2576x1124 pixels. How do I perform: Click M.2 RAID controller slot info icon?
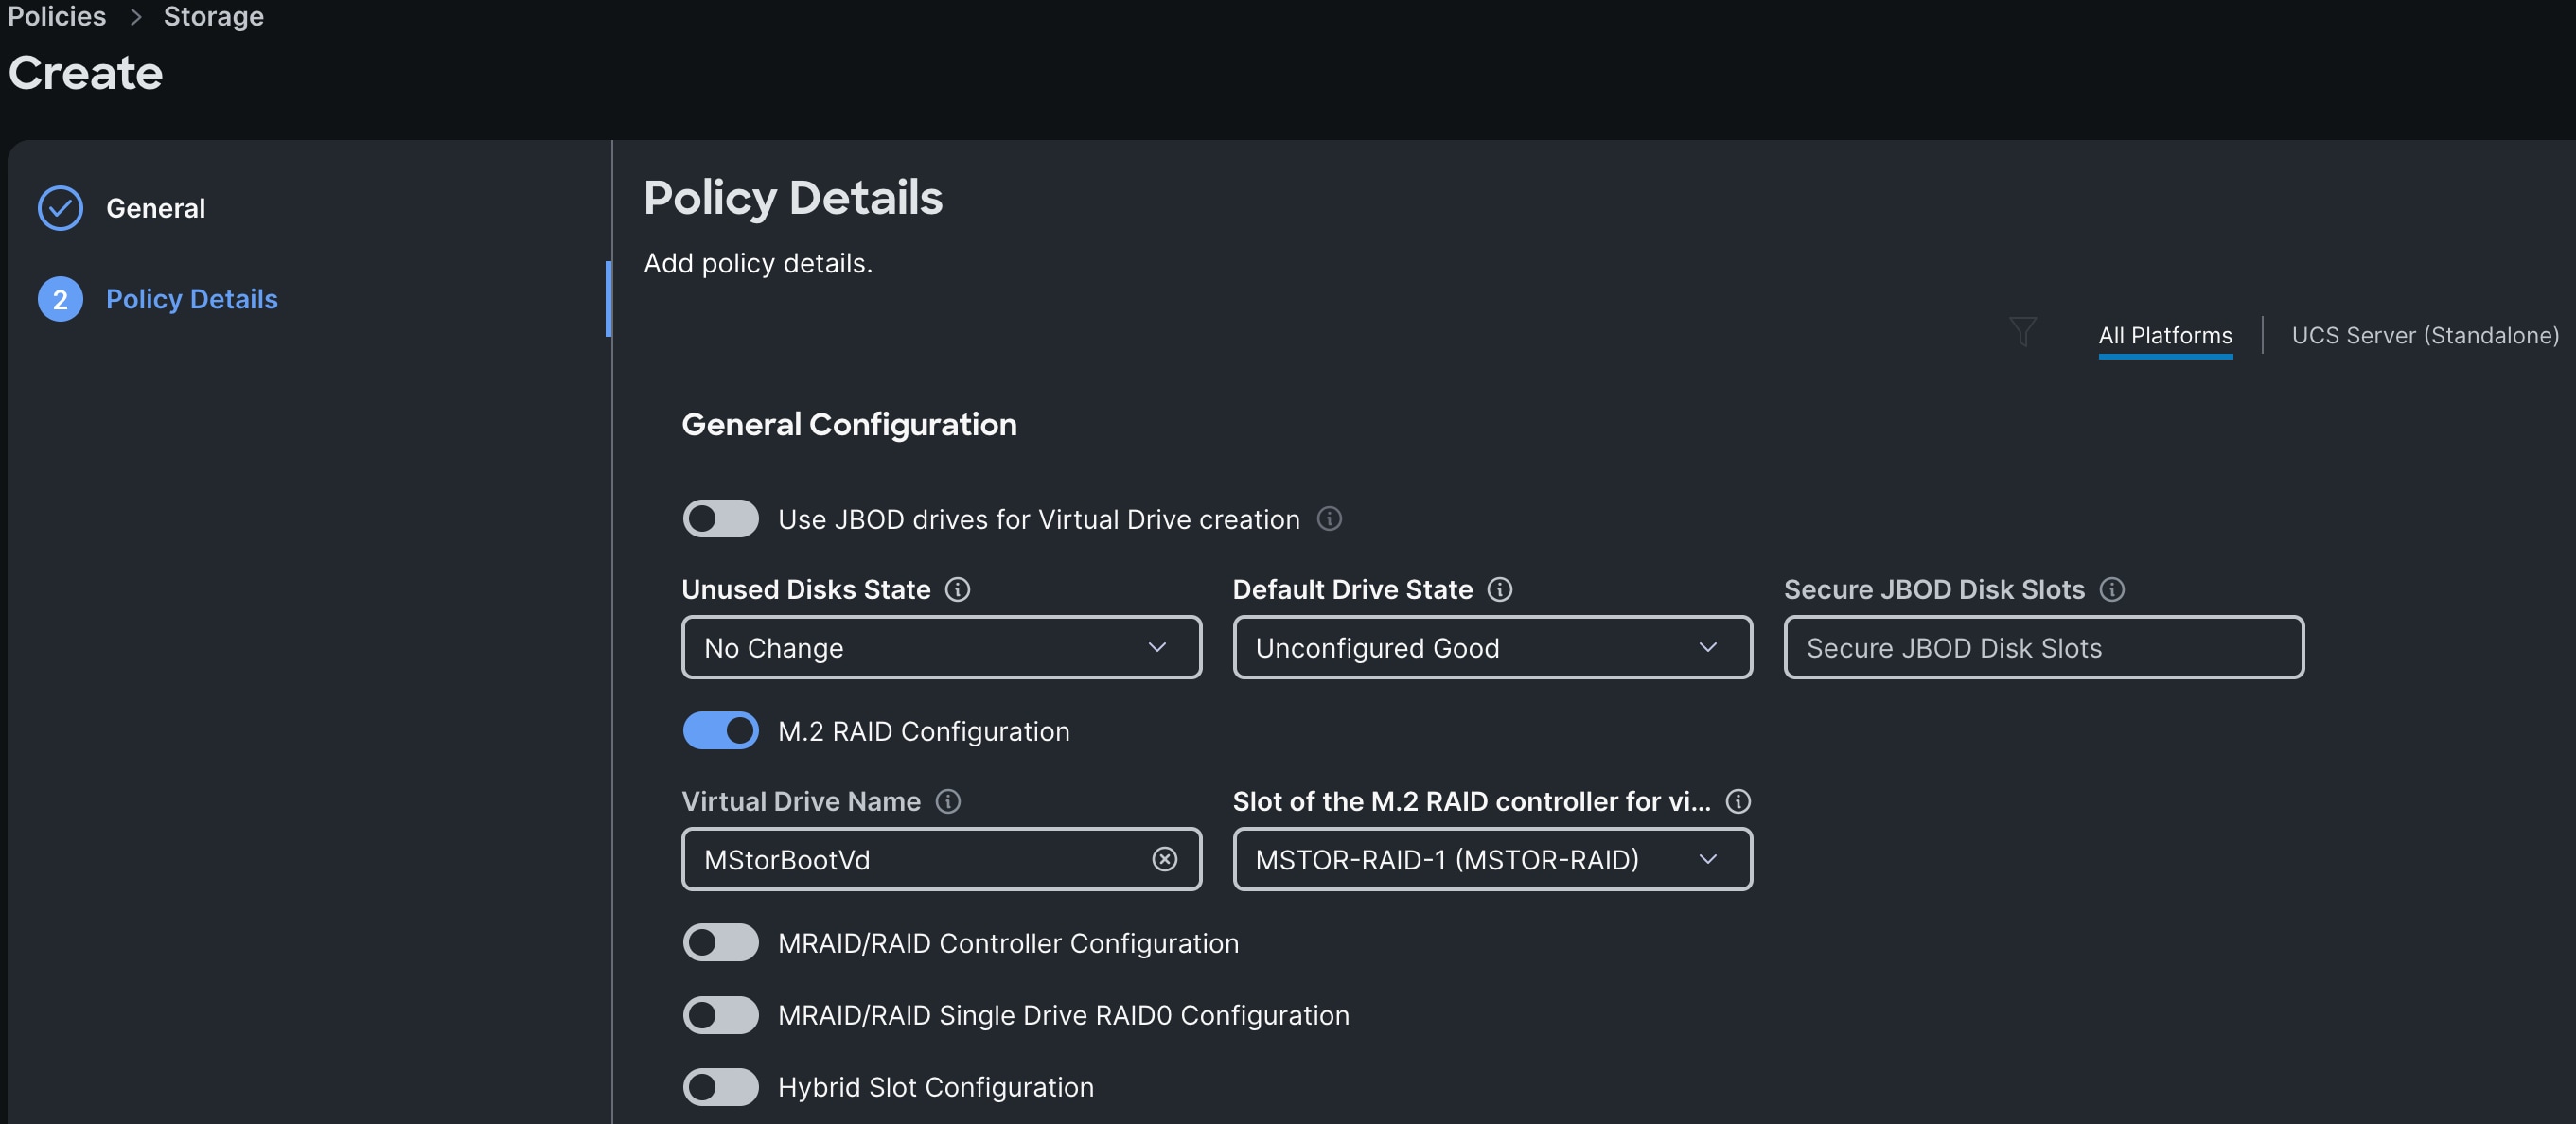pos(1738,802)
